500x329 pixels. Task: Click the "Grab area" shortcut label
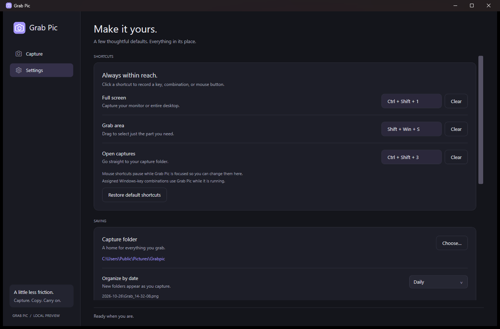(x=113, y=125)
